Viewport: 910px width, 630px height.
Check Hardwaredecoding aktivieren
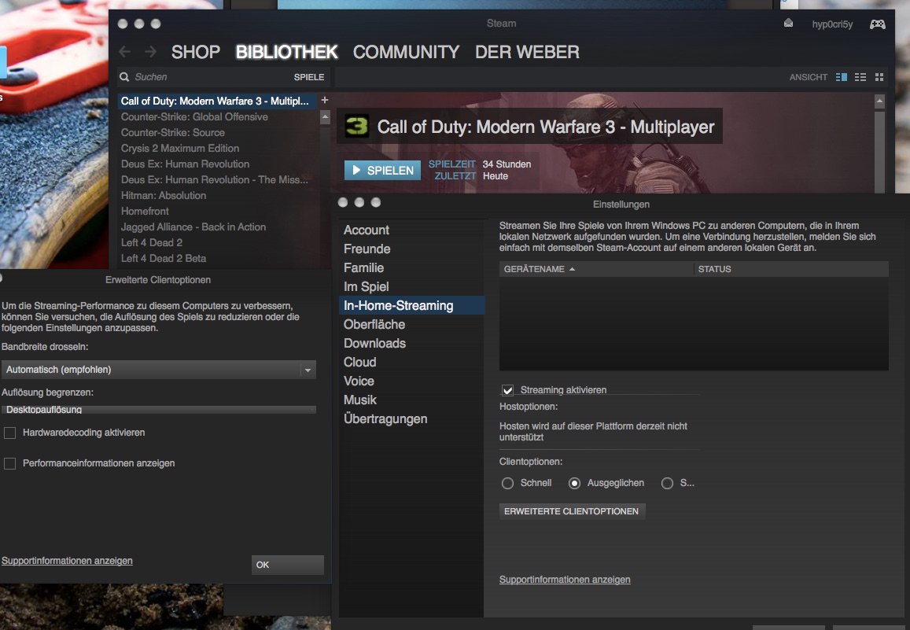pos(10,433)
